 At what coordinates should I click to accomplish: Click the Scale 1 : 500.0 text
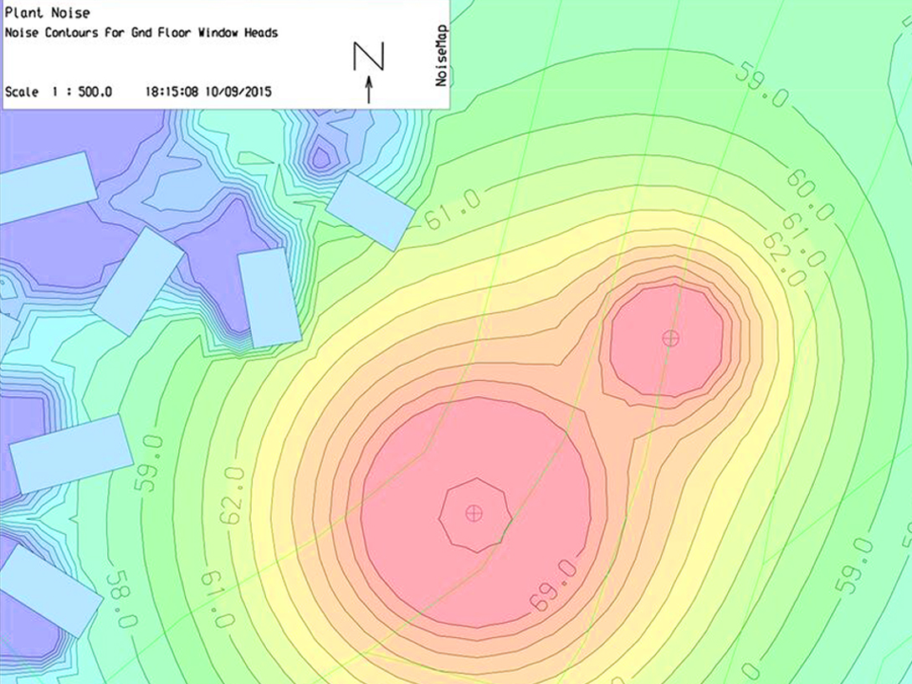pyautogui.click(x=59, y=92)
